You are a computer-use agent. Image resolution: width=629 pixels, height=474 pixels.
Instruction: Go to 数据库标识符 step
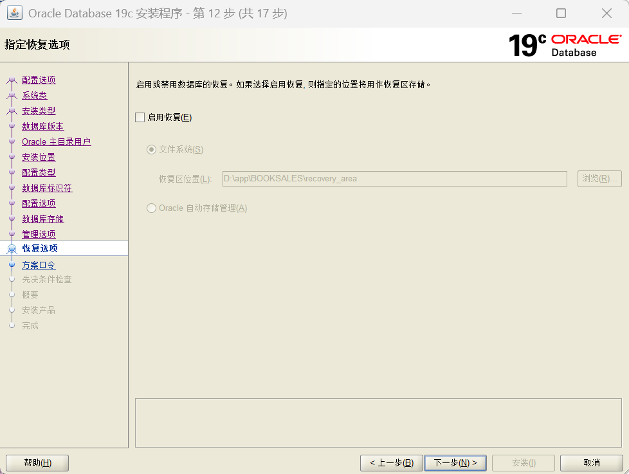(x=47, y=188)
